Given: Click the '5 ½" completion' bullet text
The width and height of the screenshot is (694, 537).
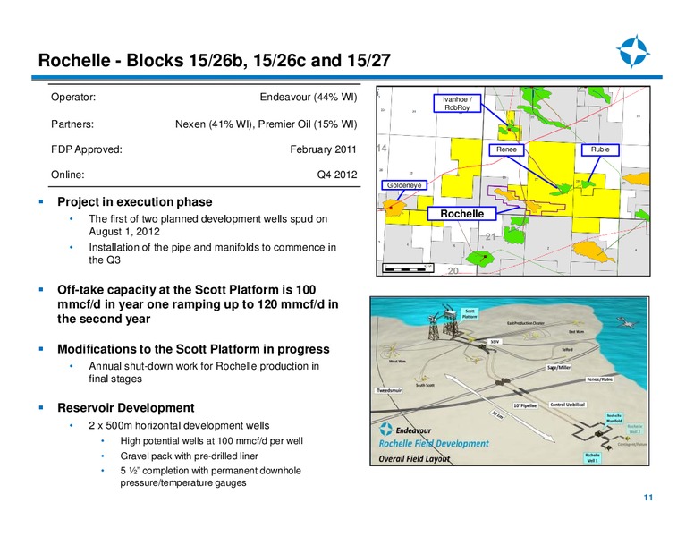Looking at the screenshot, I should [x=211, y=476].
